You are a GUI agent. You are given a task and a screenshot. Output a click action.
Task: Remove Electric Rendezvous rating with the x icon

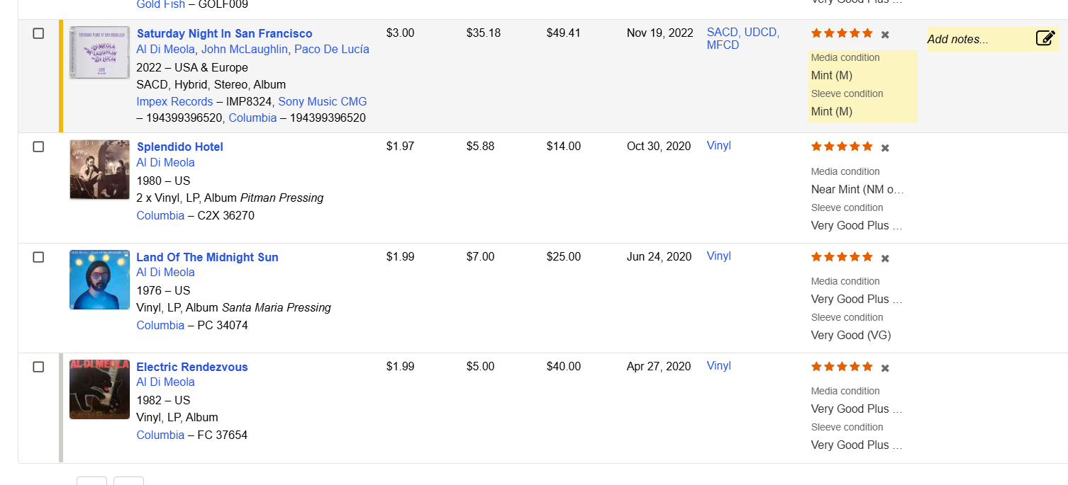point(885,368)
